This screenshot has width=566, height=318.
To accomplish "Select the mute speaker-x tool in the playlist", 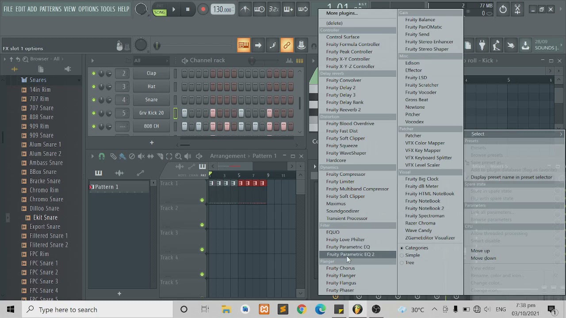I will [141, 156].
